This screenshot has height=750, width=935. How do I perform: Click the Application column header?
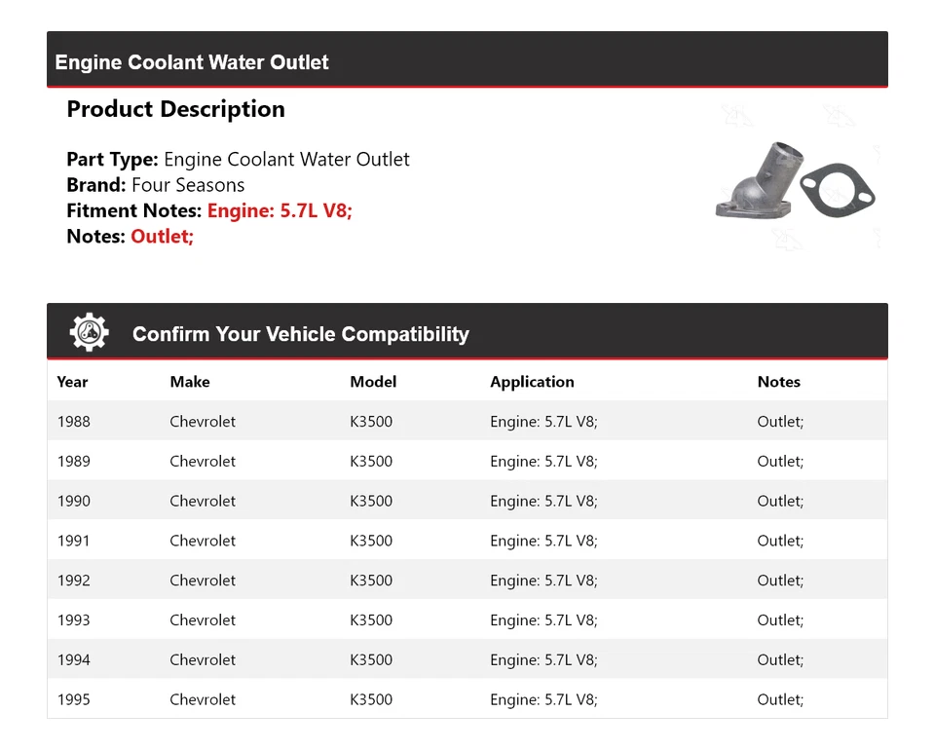532,382
